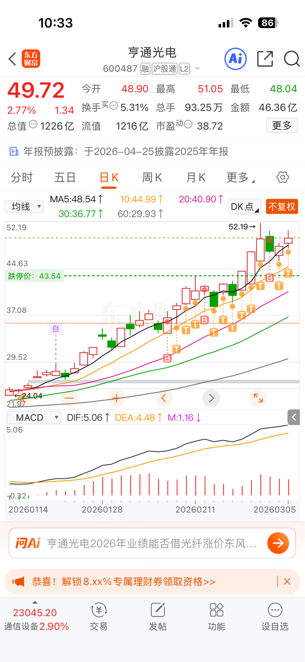Viewport: 305px width, 662px height.
Task: Open the search magnifier icon
Action: (x=292, y=59)
